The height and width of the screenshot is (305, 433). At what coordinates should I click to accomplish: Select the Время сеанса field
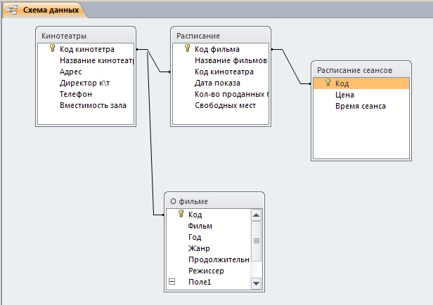click(x=361, y=107)
